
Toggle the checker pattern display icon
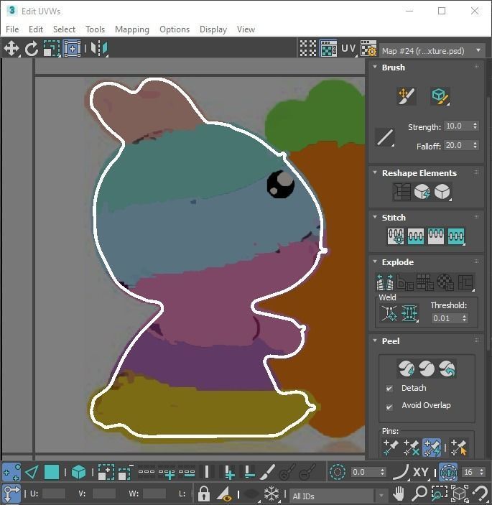click(308, 49)
